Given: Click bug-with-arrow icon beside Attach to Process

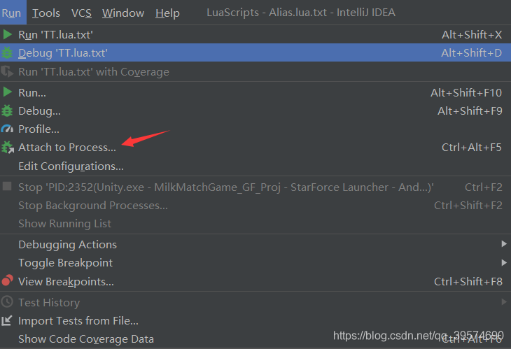Looking at the screenshot, I should tap(8, 147).
